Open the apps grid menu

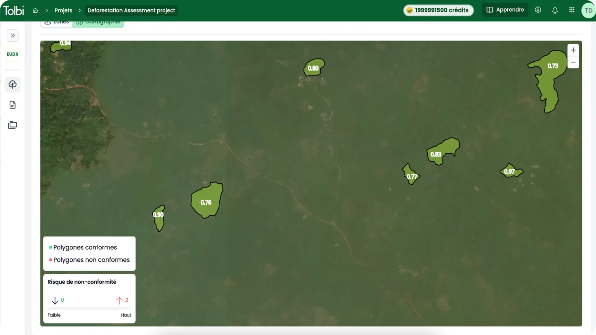(572, 10)
